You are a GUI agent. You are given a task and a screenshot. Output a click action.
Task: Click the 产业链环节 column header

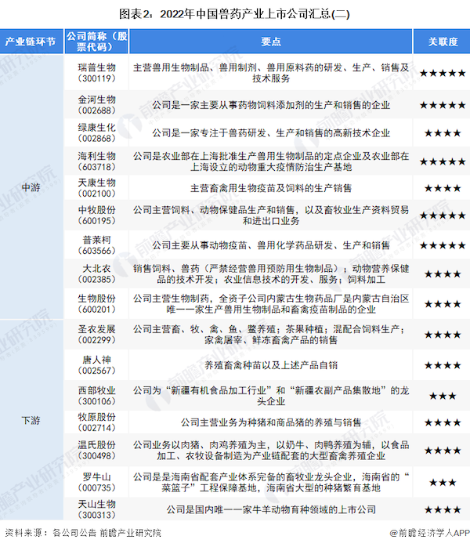click(x=31, y=42)
